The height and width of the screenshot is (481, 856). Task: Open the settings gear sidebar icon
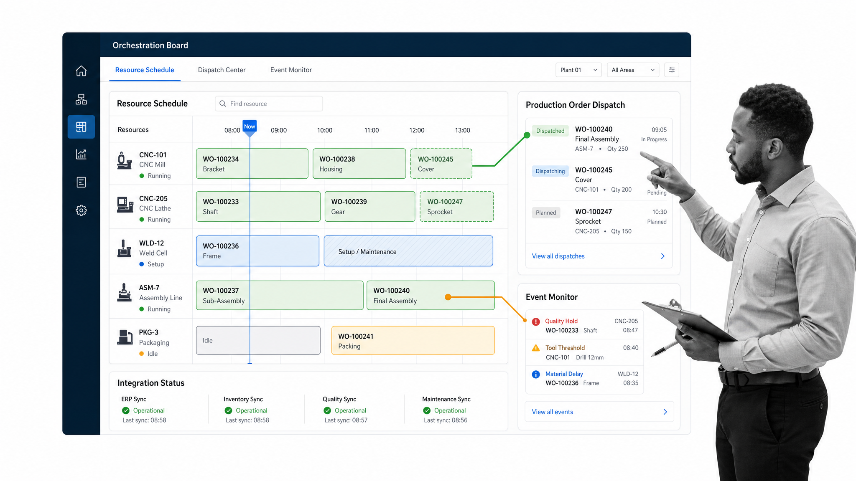(81, 210)
